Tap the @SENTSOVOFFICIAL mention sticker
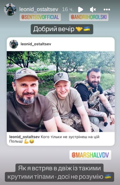 tap(40, 17)
